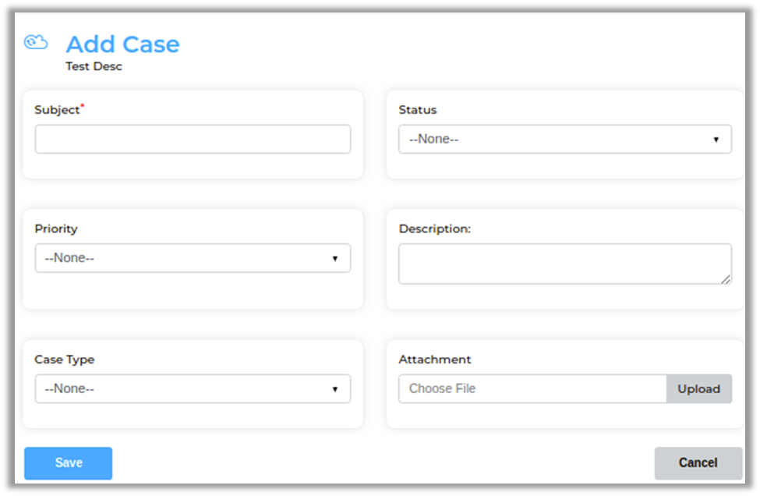Click the red required asterisk next to Subject
The width and height of the screenshot is (760, 496).
pos(83,105)
